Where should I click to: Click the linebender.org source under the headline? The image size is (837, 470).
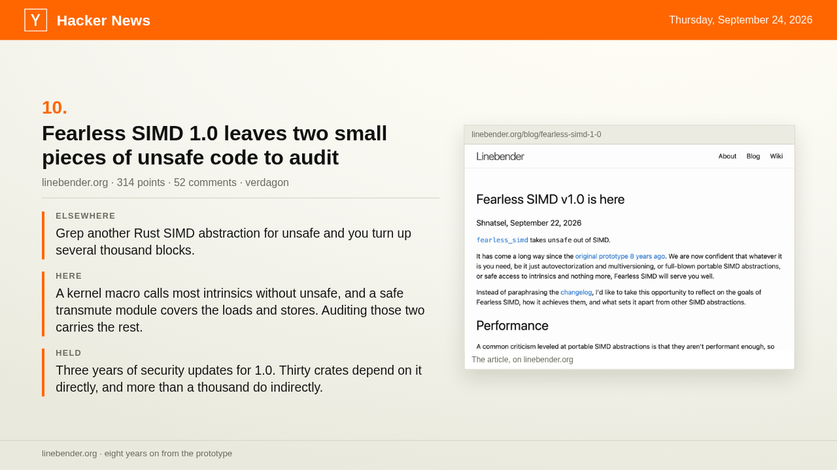pyautogui.click(x=75, y=183)
